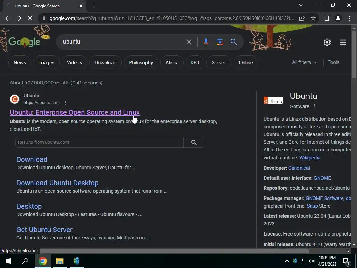Click the 'Results from ubuntu.com' search field
The image size is (357, 268).
(99, 142)
